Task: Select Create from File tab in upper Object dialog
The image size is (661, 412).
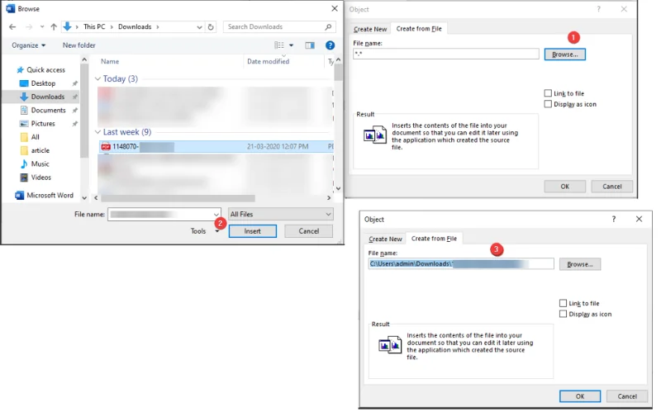Action: pyautogui.click(x=419, y=29)
